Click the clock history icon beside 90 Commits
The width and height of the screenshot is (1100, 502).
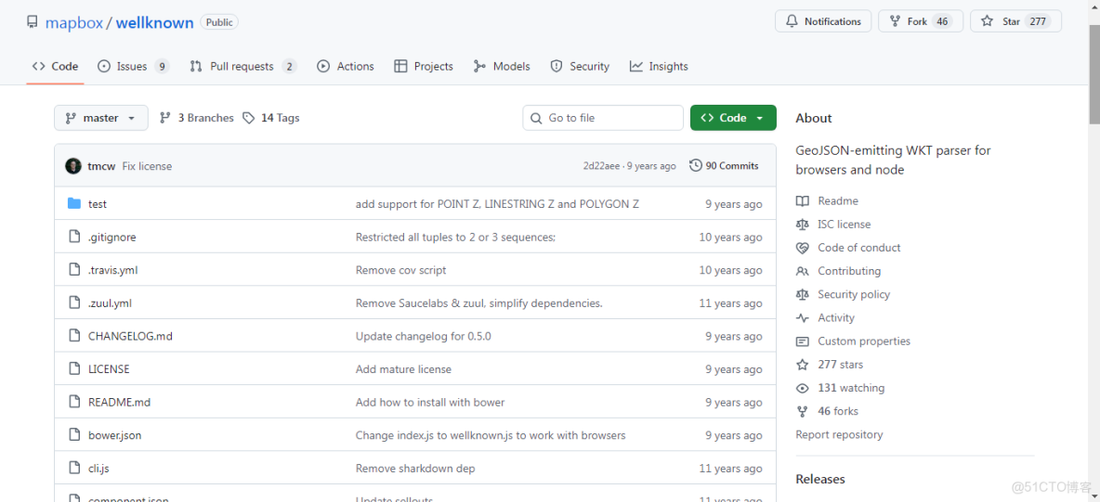coord(695,165)
